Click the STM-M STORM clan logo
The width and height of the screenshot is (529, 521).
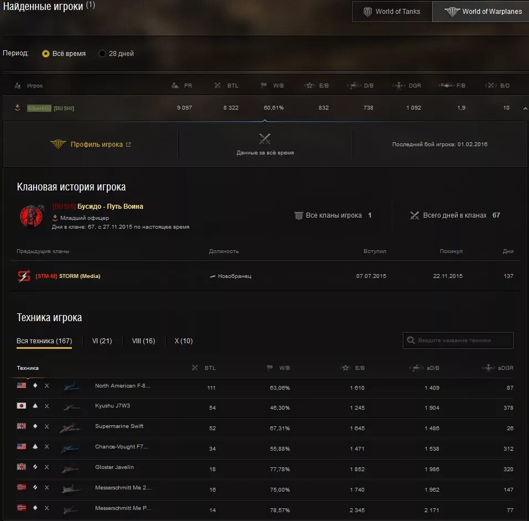pyautogui.click(x=24, y=276)
